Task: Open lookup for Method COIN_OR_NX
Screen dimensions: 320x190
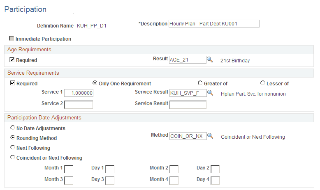Action: tap(210, 136)
